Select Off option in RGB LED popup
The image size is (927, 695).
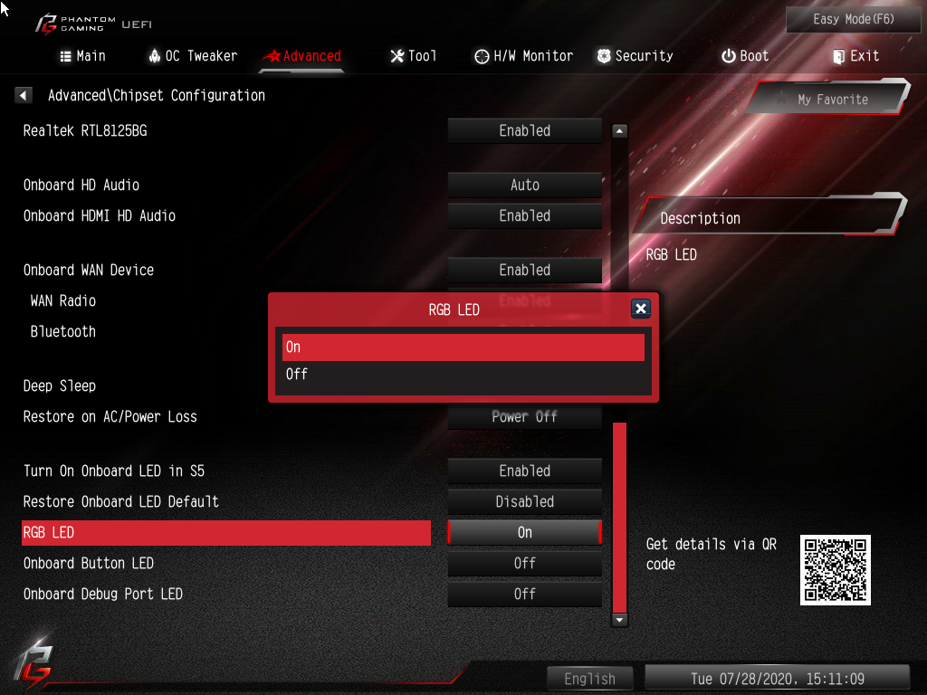463,374
